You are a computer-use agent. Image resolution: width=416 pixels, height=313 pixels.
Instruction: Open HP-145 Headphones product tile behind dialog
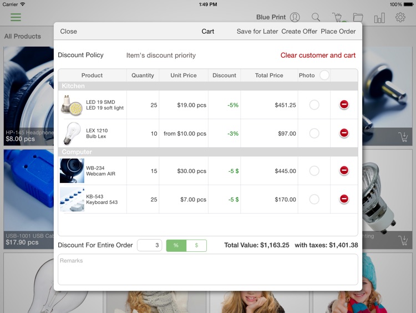[x=29, y=96]
